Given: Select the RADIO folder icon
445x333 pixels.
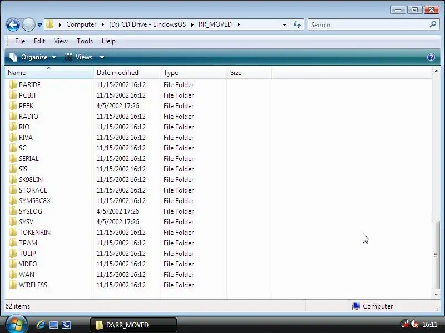Looking at the screenshot, I should coord(13,117).
